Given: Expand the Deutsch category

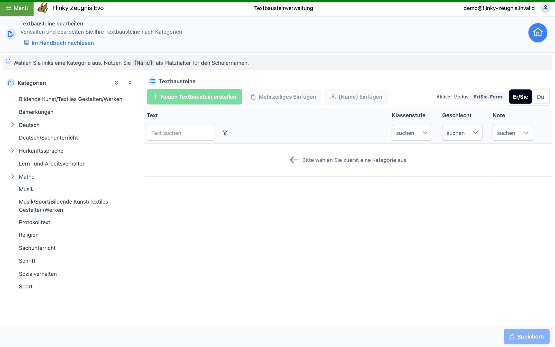Looking at the screenshot, I should pyautogui.click(x=13, y=125).
